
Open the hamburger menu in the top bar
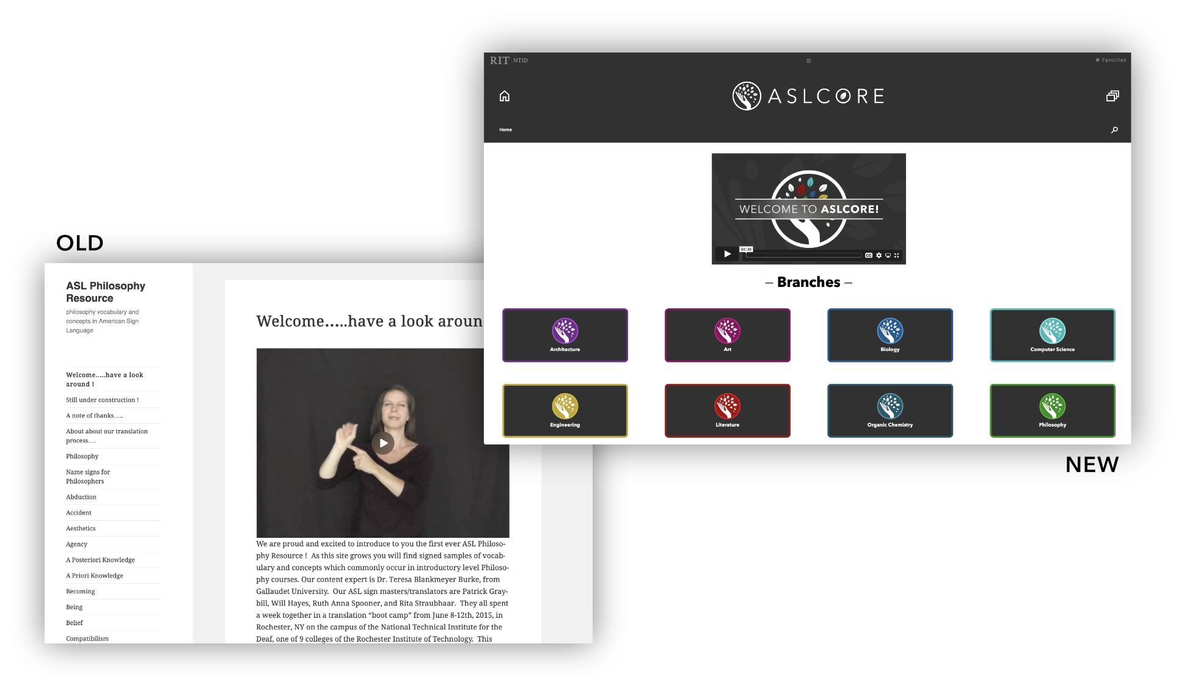point(808,60)
